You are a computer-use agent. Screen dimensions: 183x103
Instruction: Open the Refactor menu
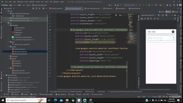click(32, 2)
